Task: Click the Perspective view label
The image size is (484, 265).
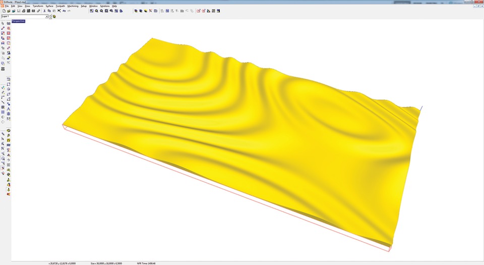Action: tap(19, 22)
